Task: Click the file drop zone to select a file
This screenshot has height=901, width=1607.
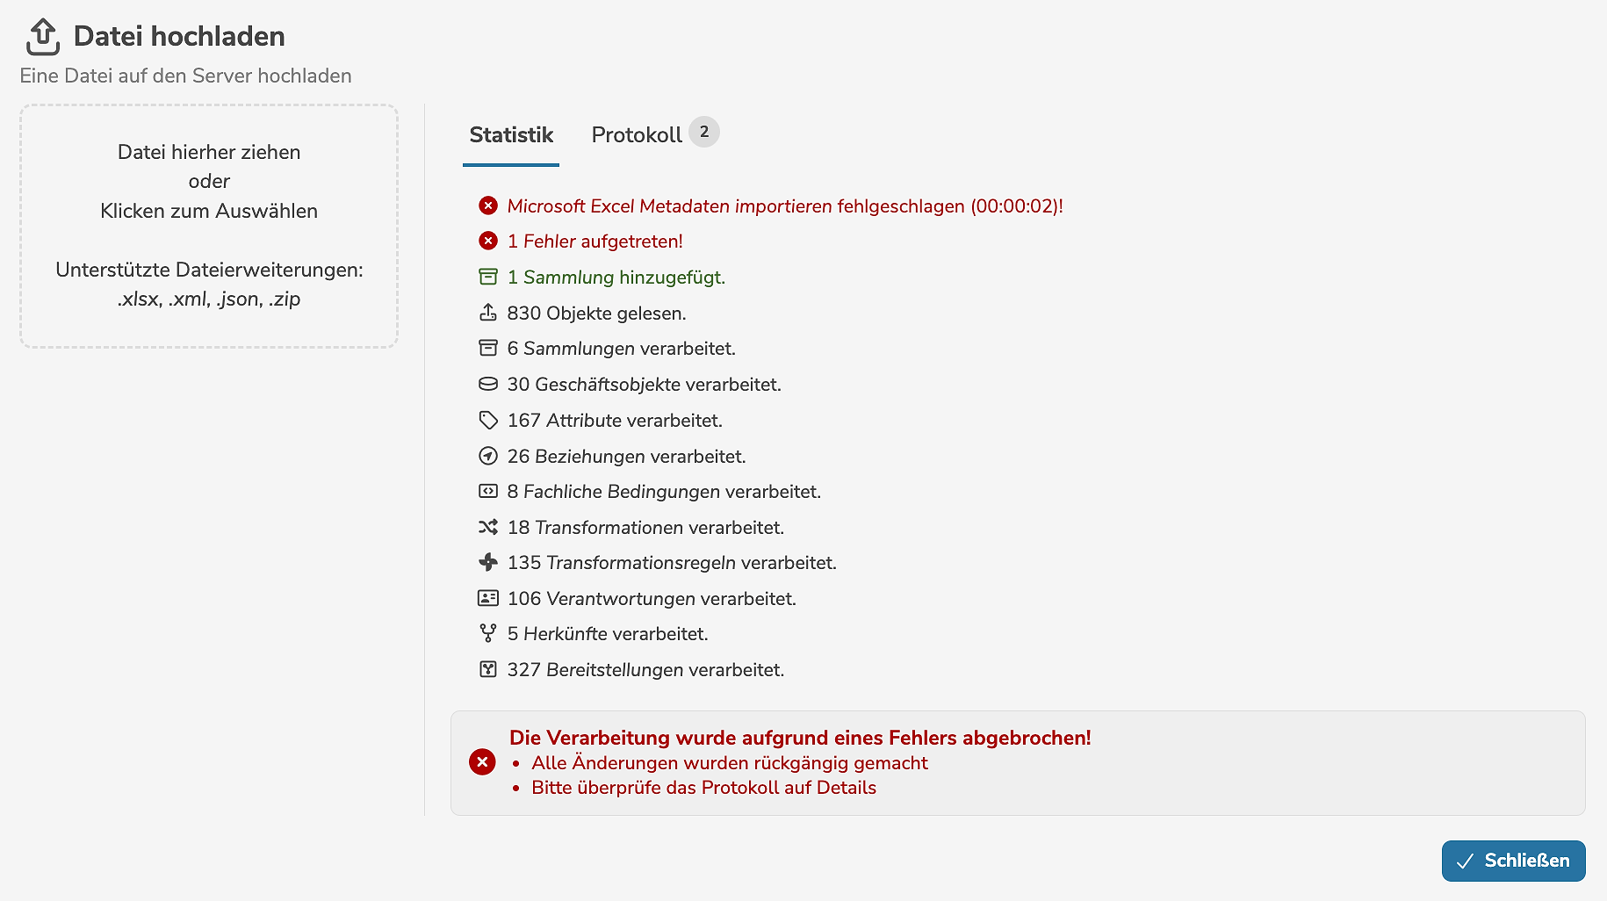Action: 209,226
